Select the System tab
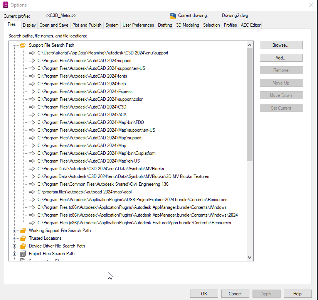318x300 pixels. [112, 25]
